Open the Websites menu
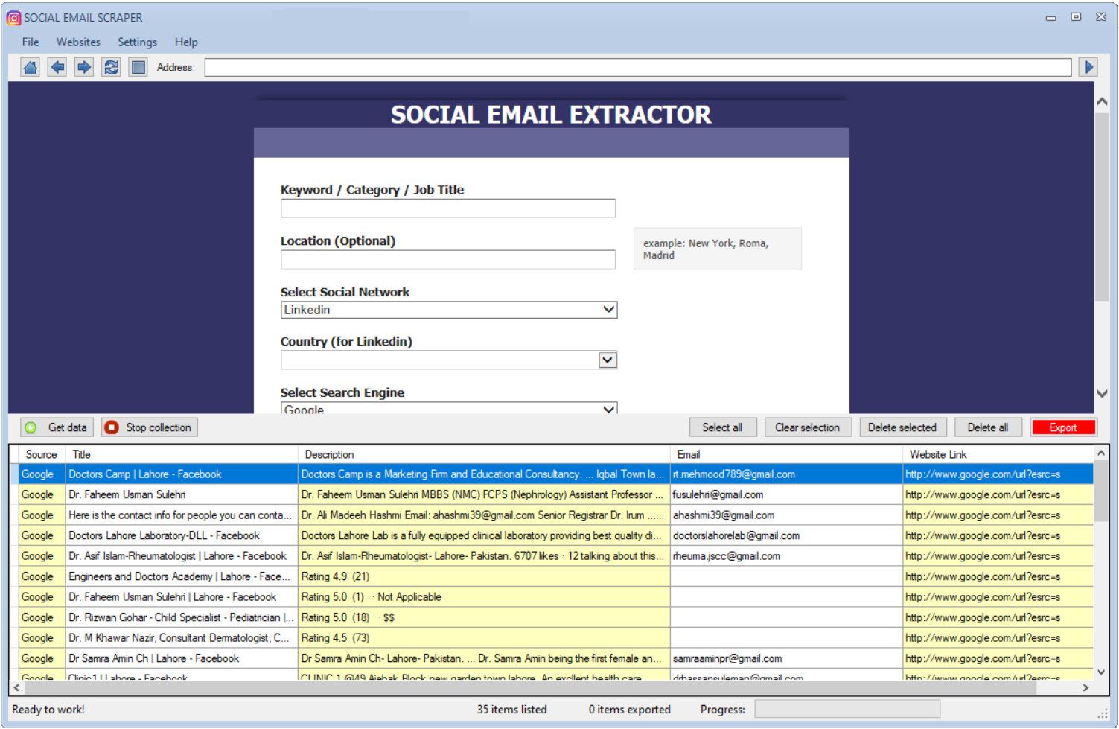This screenshot has width=1119, height=729. click(x=78, y=42)
